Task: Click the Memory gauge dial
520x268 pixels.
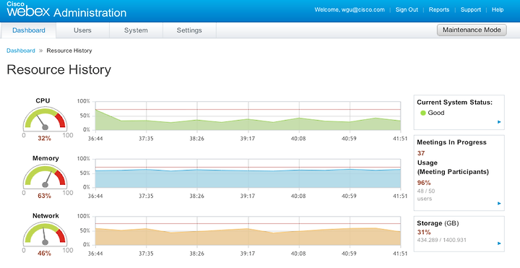Action: 45,176
